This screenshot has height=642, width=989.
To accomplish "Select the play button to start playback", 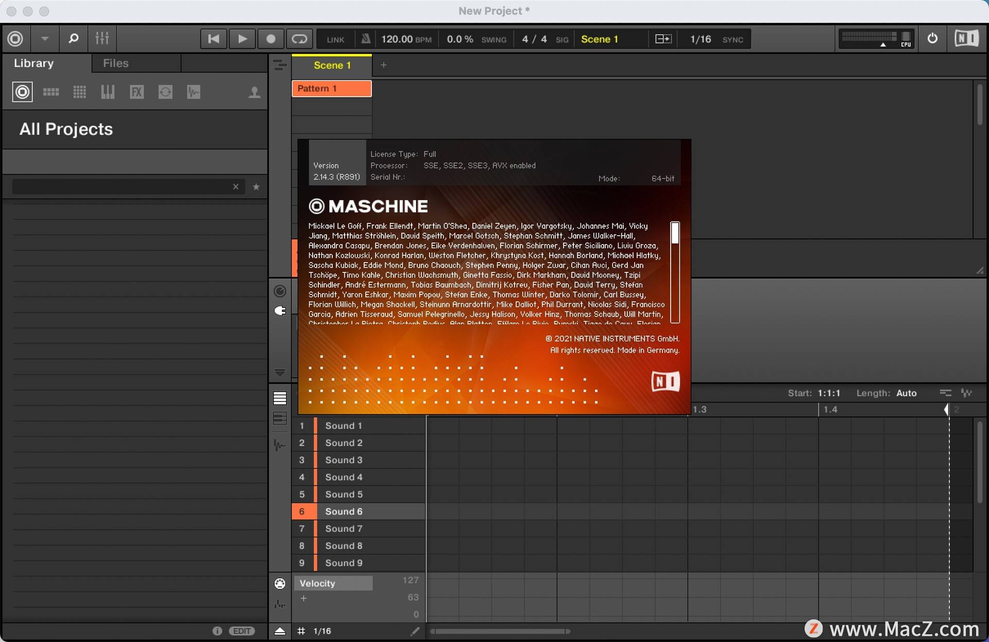I will (242, 39).
